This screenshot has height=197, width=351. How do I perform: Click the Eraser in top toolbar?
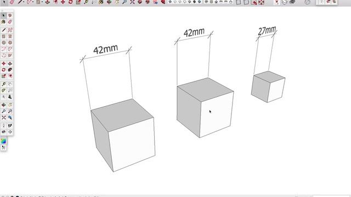pyautogui.click(x=12, y=2)
